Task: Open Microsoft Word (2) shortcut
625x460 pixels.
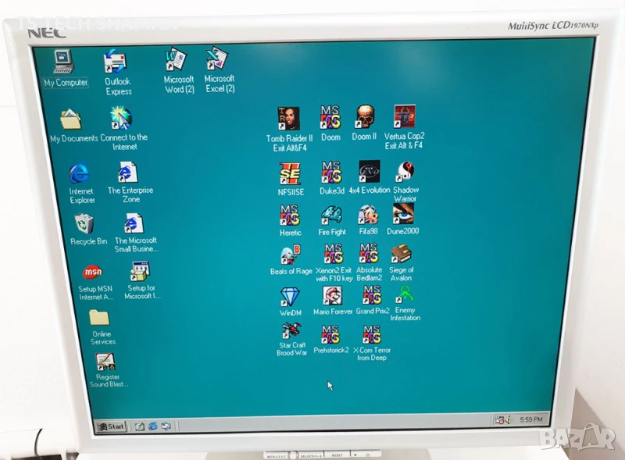Action: coord(176,61)
